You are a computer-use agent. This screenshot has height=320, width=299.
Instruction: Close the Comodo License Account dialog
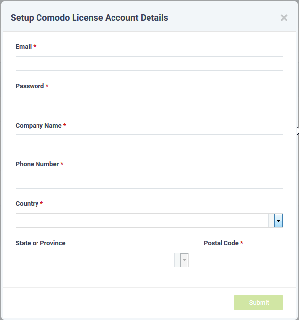[x=284, y=18]
